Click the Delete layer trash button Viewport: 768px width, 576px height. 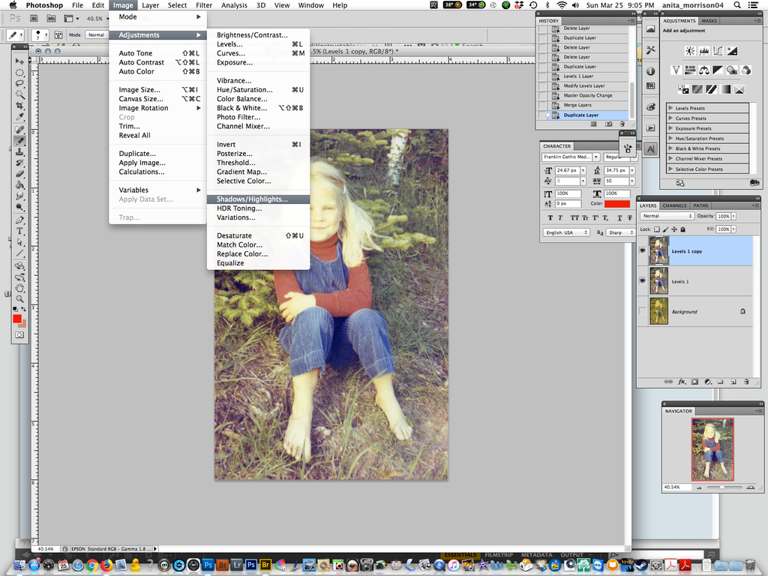tap(747, 381)
